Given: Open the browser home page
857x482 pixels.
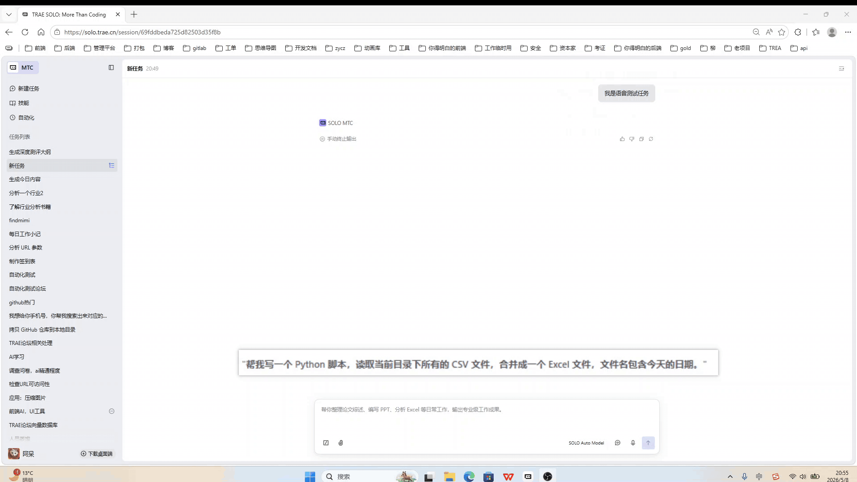Looking at the screenshot, I should point(41,32).
